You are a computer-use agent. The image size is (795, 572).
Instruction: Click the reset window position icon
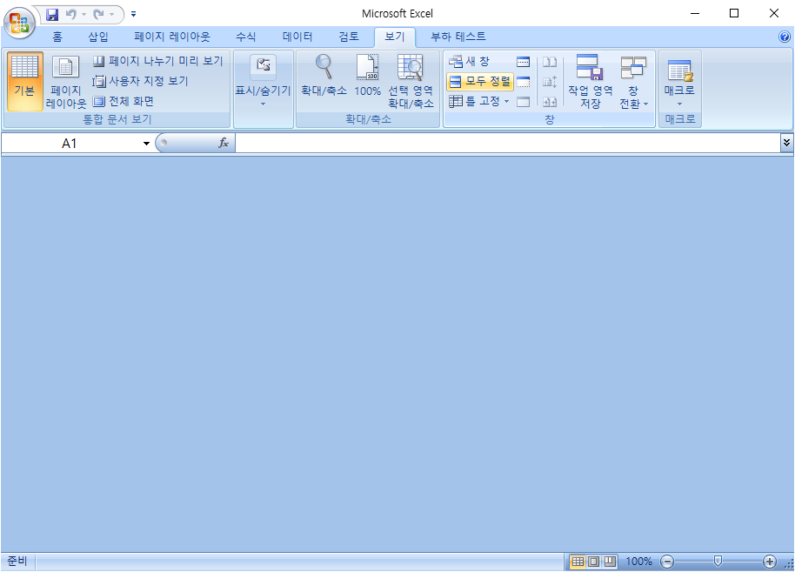(550, 102)
